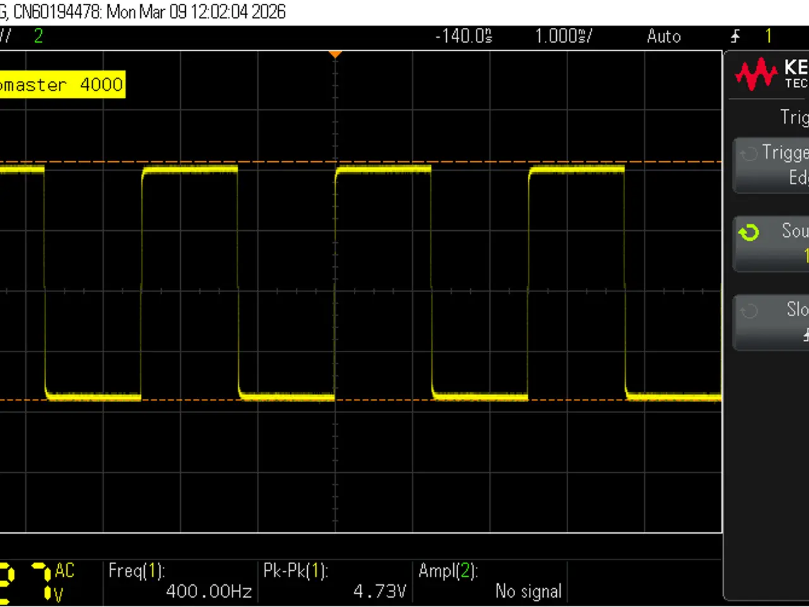Click the orange trigger time reference triangle
The image size is (809, 607).
(x=336, y=55)
